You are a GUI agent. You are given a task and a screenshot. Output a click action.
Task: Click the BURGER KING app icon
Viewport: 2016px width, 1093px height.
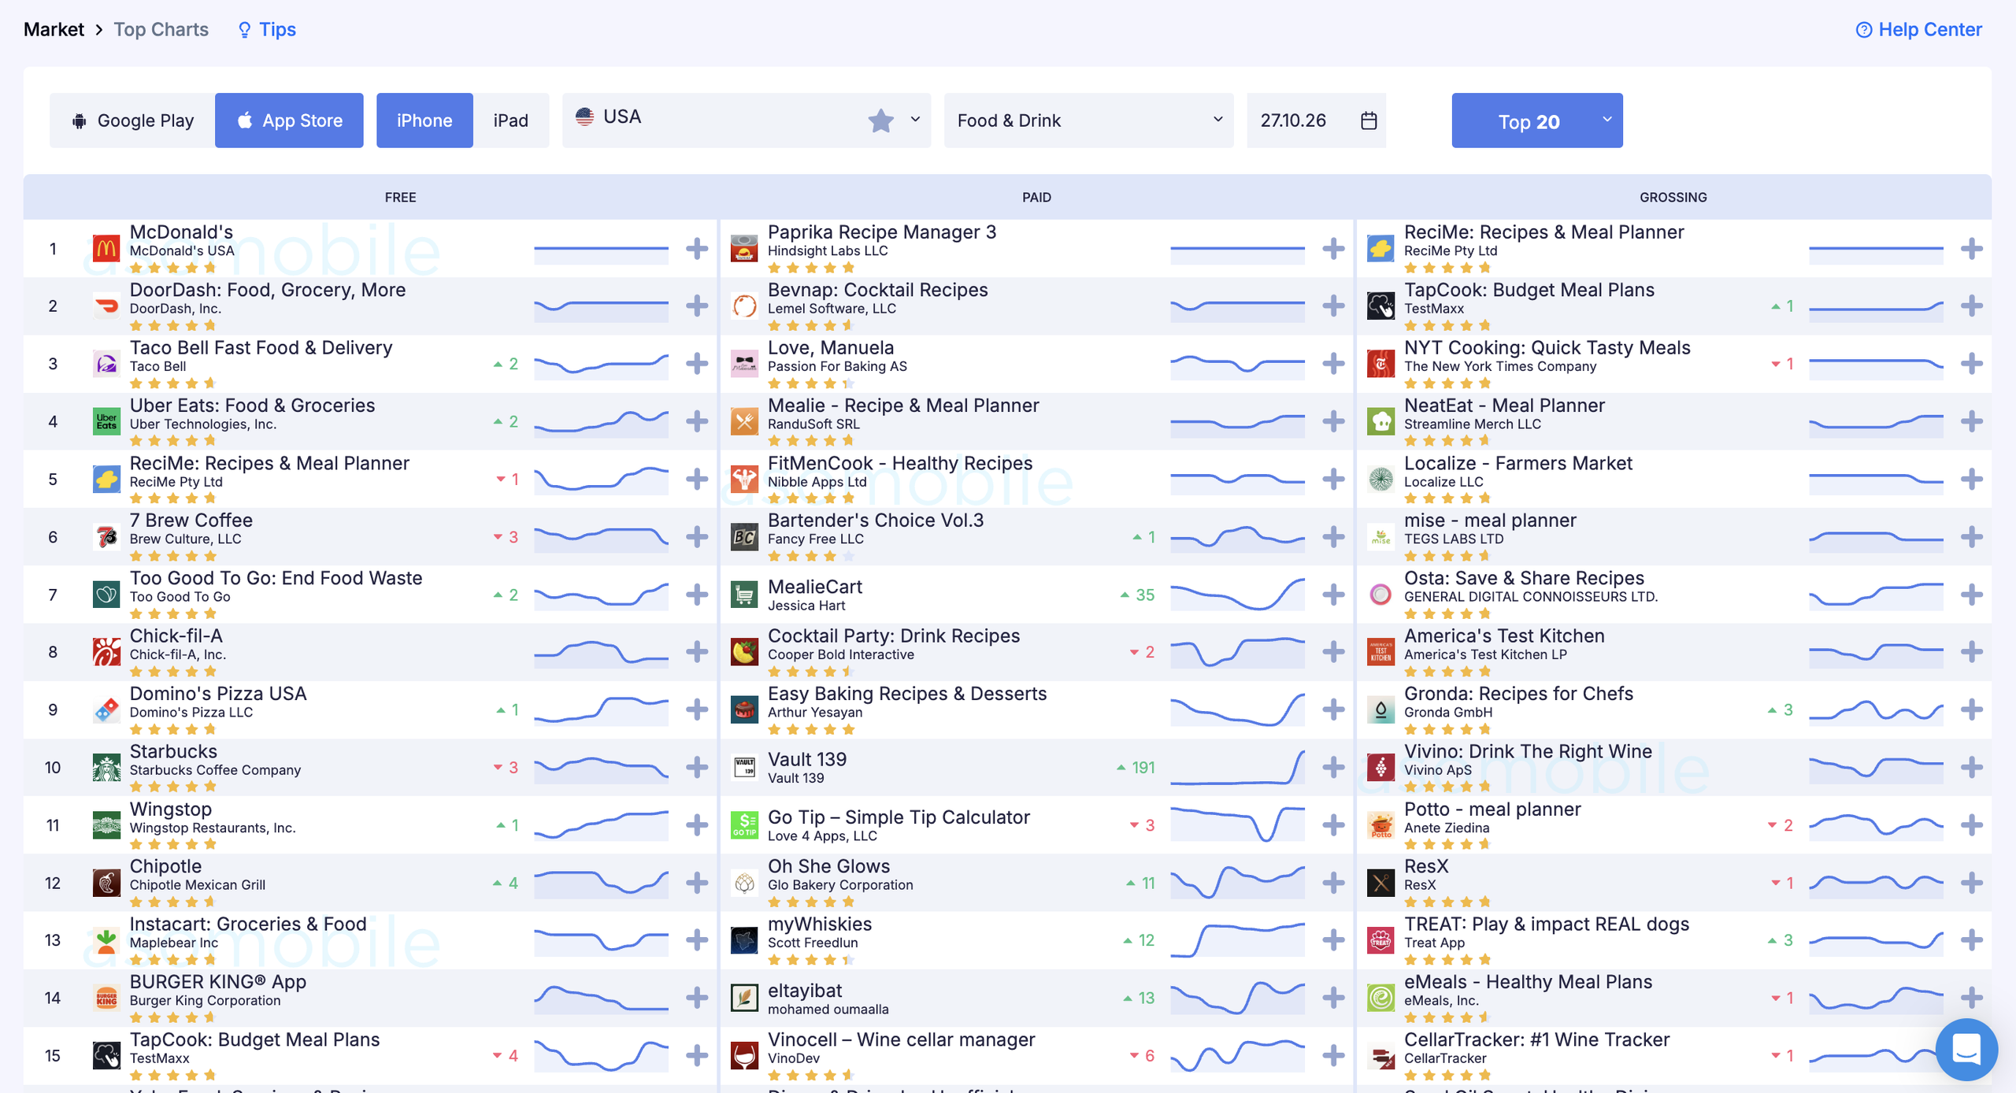[106, 998]
